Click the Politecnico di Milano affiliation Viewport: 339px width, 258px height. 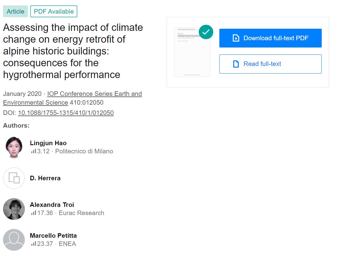(85, 151)
